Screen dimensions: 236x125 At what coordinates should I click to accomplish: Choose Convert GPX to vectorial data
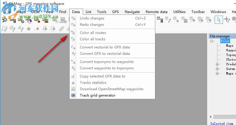point(112,54)
